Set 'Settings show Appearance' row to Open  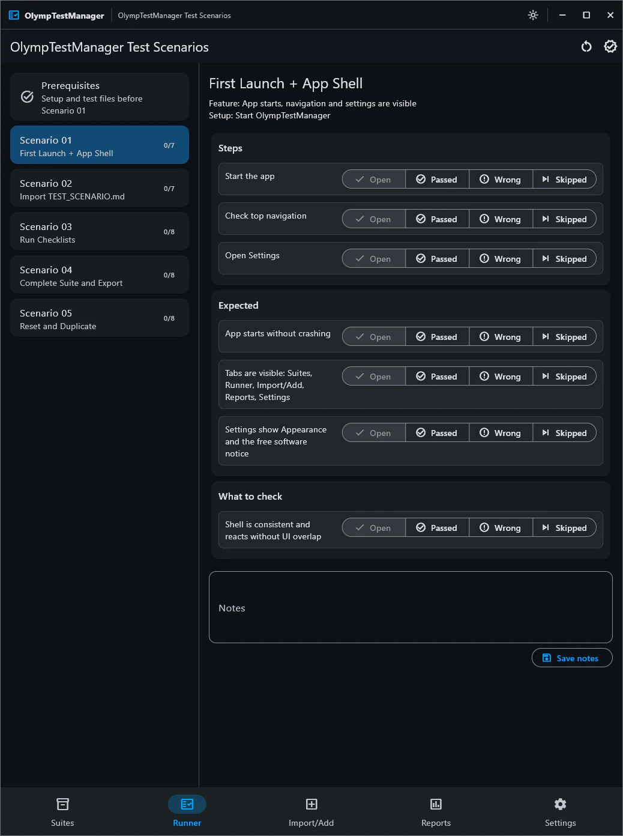[374, 432]
